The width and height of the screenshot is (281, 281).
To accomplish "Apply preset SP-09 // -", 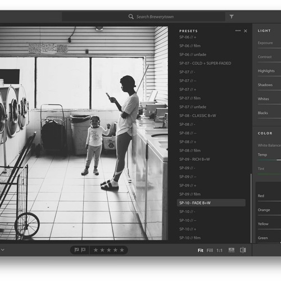I will [x=187, y=168].
